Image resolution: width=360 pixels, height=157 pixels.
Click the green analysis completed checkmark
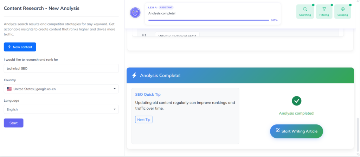296,101
